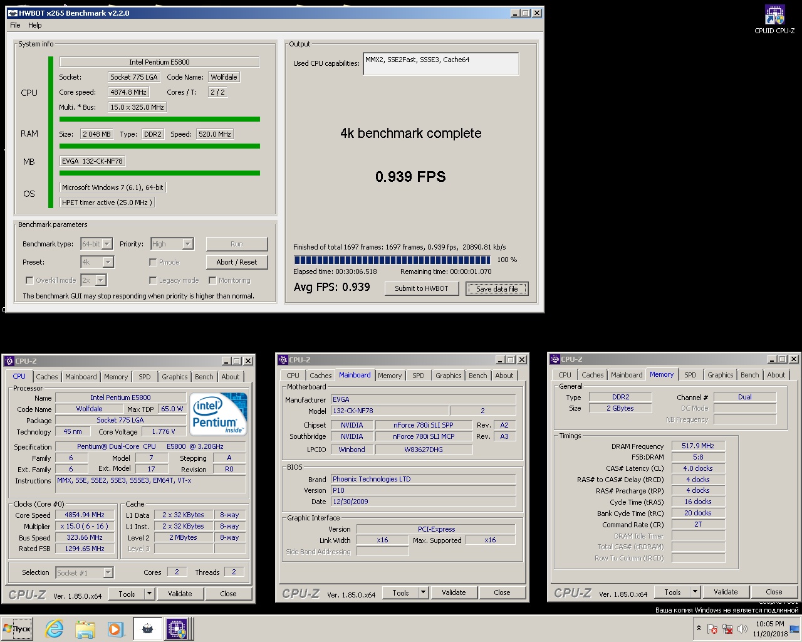This screenshot has width=802, height=642.
Task: Click Close in right CPU-Z window
Action: [x=774, y=592]
